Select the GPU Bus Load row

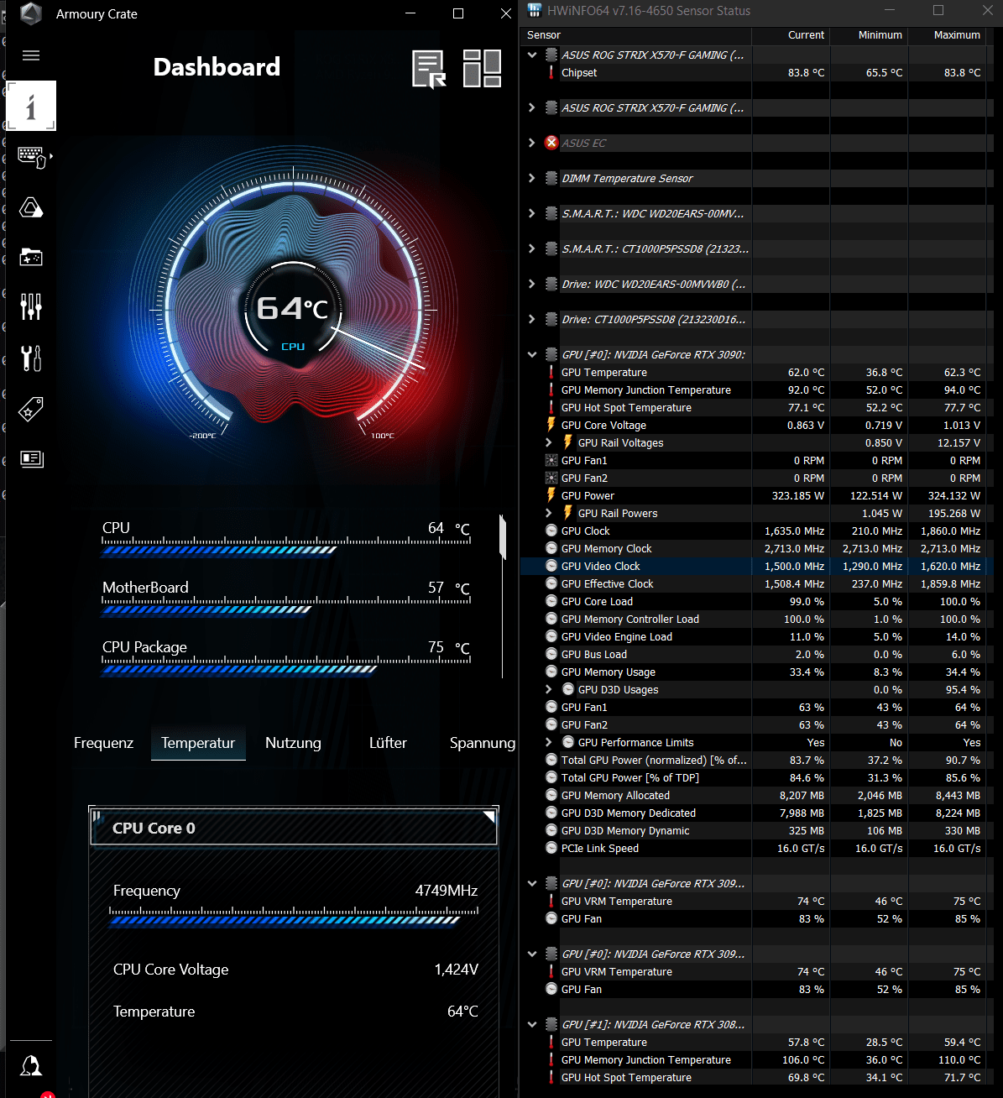[756, 654]
